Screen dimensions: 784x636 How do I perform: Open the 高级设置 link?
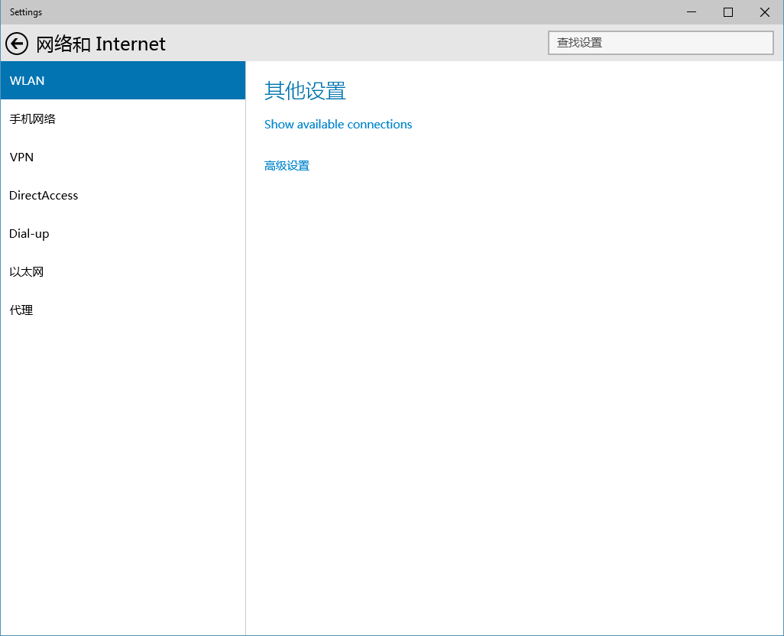point(287,166)
